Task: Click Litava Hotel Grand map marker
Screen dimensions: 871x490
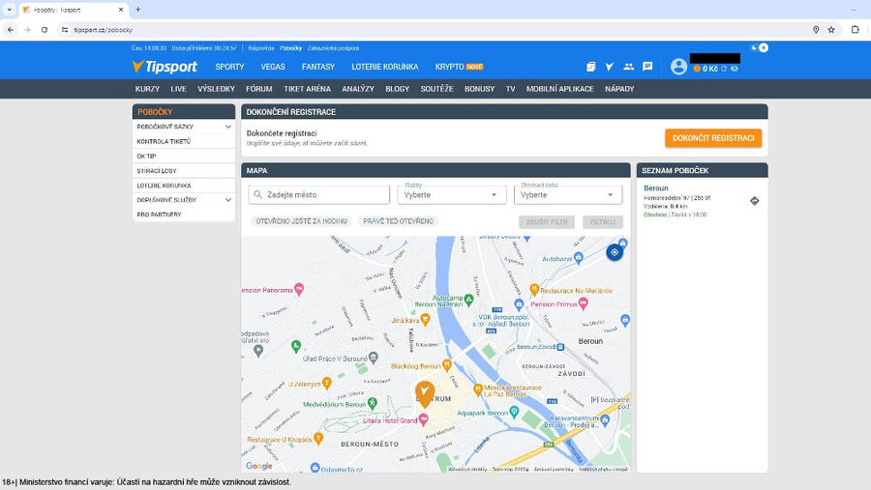Action: tap(423, 418)
